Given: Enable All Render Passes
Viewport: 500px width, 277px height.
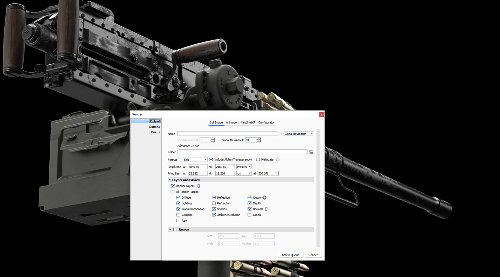Looking at the screenshot, I should click(173, 192).
